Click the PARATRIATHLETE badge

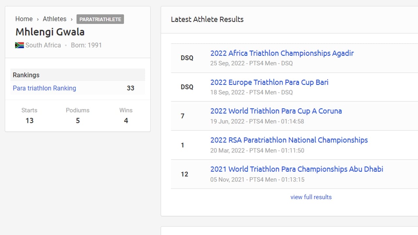point(100,19)
